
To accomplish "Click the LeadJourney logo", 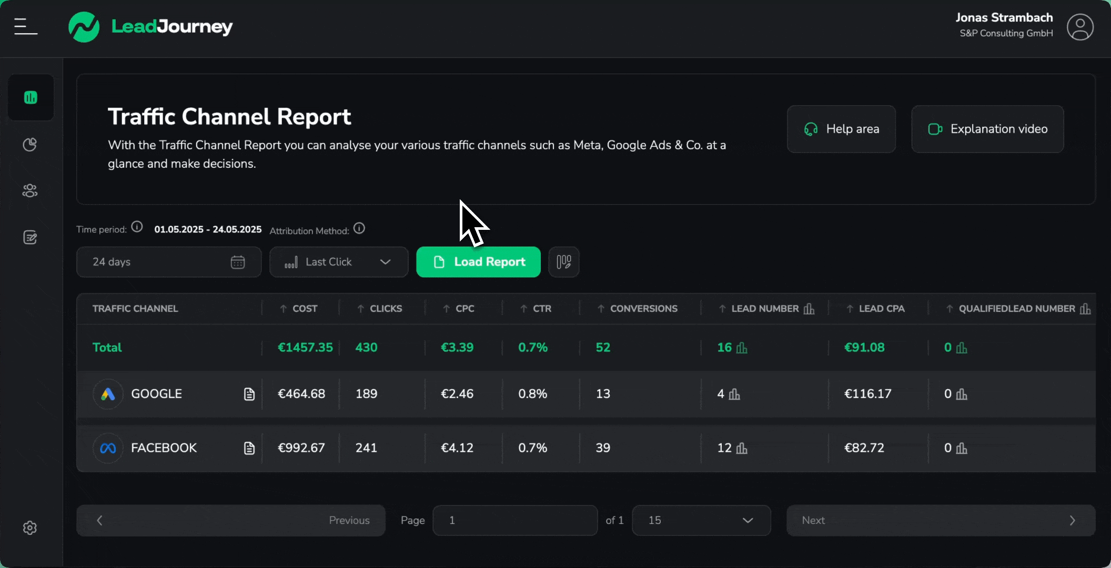I will pos(150,26).
